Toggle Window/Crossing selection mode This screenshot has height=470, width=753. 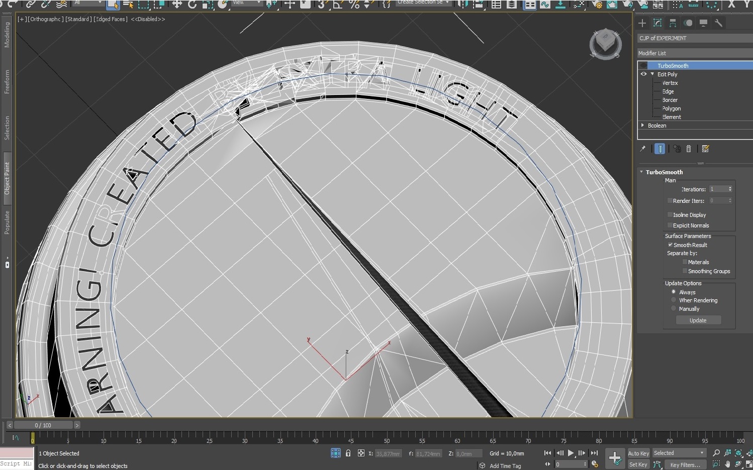click(x=159, y=5)
